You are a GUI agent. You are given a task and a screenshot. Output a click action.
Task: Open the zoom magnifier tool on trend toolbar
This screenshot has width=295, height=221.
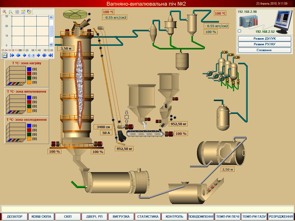click(10, 12)
